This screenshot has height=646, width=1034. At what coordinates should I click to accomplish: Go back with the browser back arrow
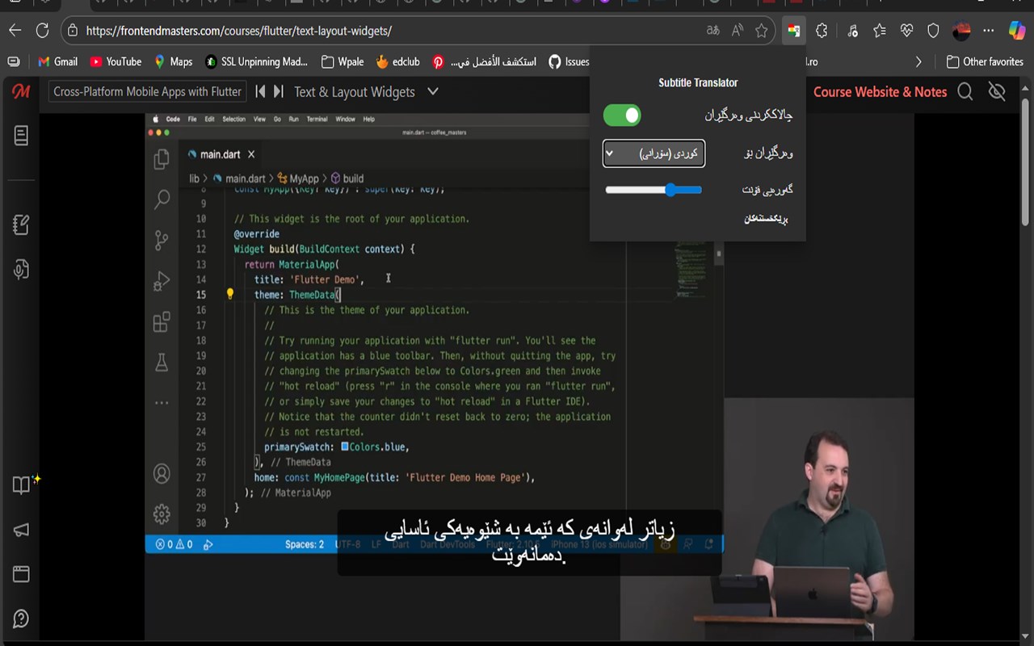point(15,31)
